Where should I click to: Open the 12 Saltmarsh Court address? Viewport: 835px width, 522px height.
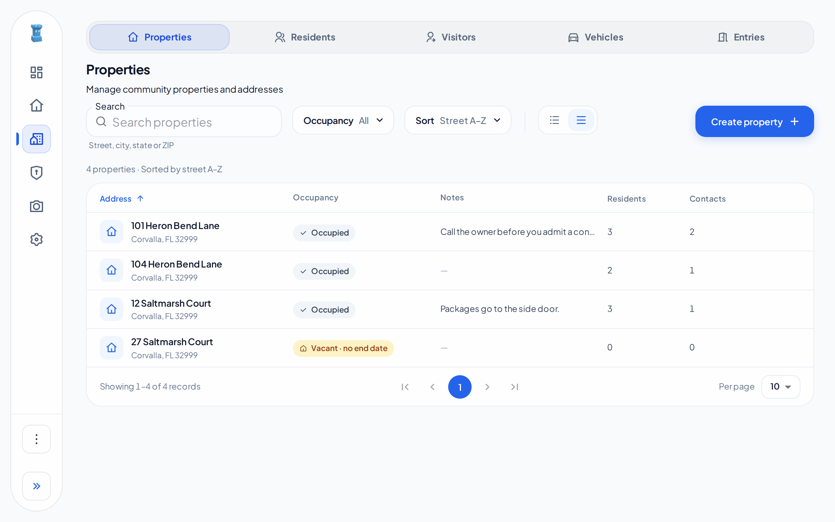click(x=171, y=303)
